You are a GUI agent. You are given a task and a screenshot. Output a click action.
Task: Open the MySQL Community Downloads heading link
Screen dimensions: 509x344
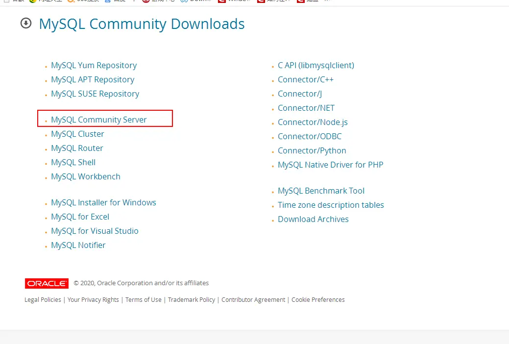coord(142,24)
